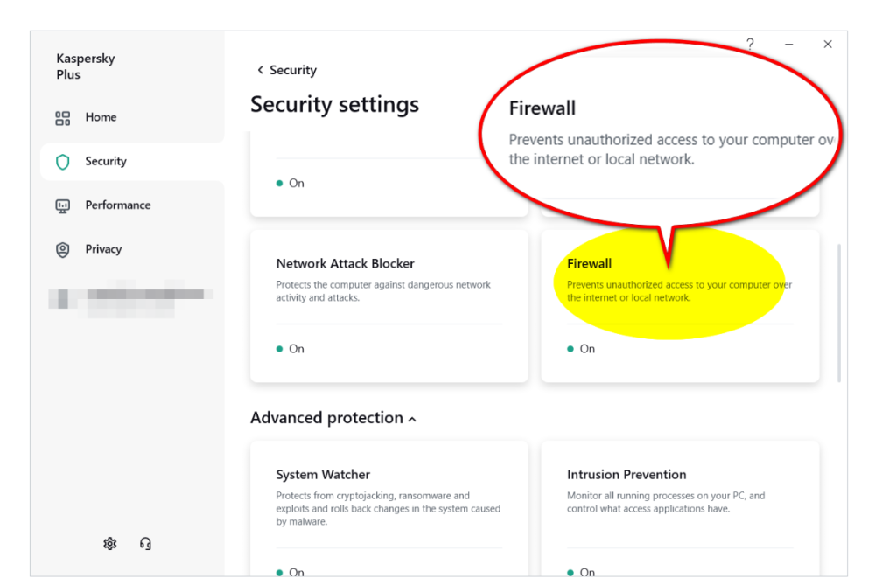Click the Security shield icon in sidebar

pos(63,162)
